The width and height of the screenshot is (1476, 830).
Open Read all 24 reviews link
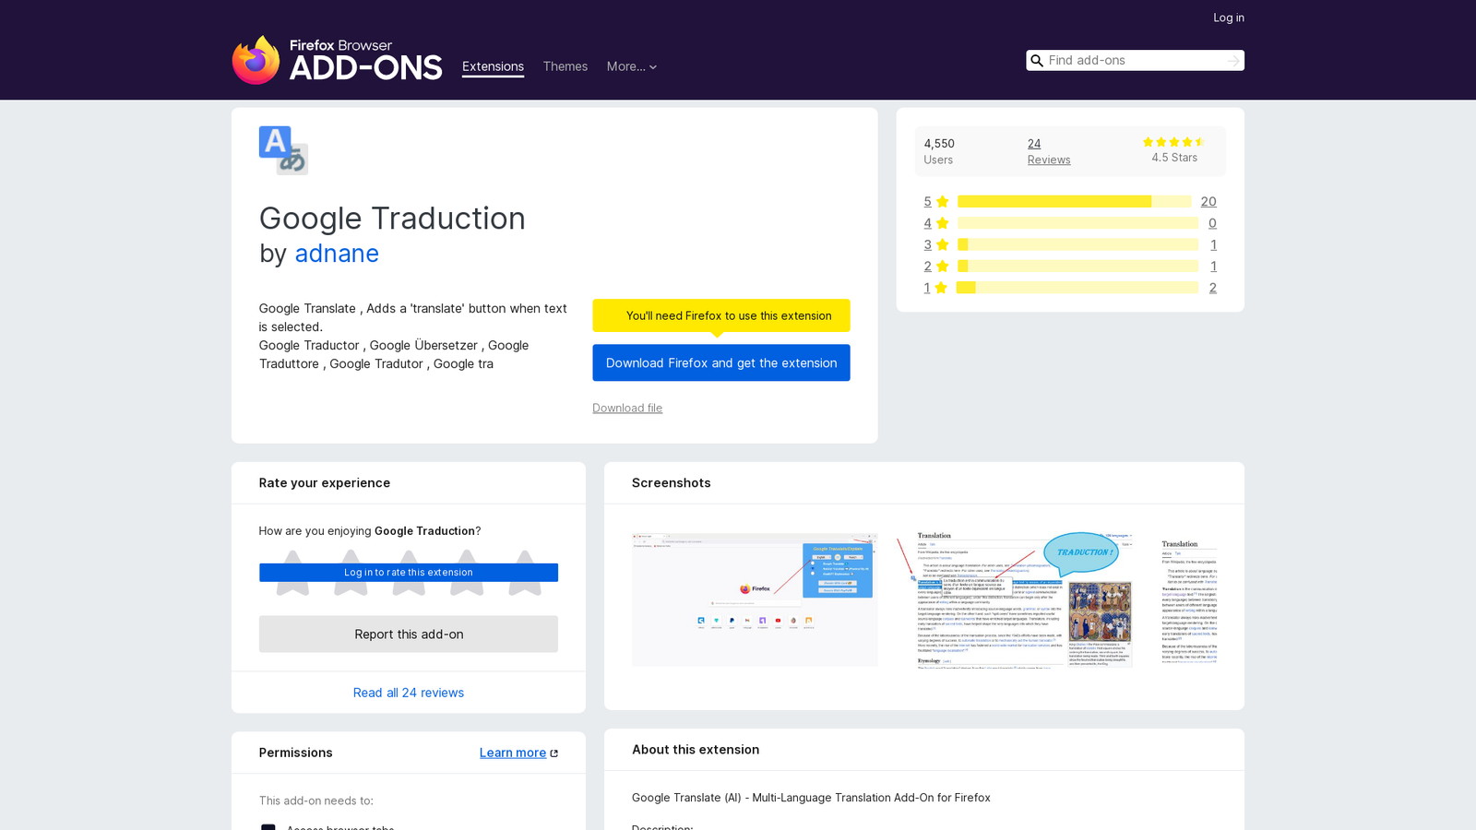coord(409,693)
